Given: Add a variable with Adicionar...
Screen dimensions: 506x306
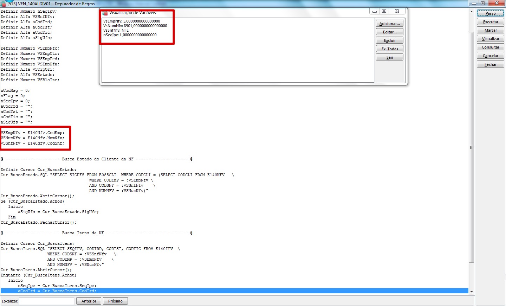Looking at the screenshot, I should tap(389, 24).
